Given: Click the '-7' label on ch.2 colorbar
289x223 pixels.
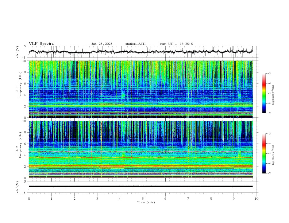Looking at the screenshot, I should 269,173.
